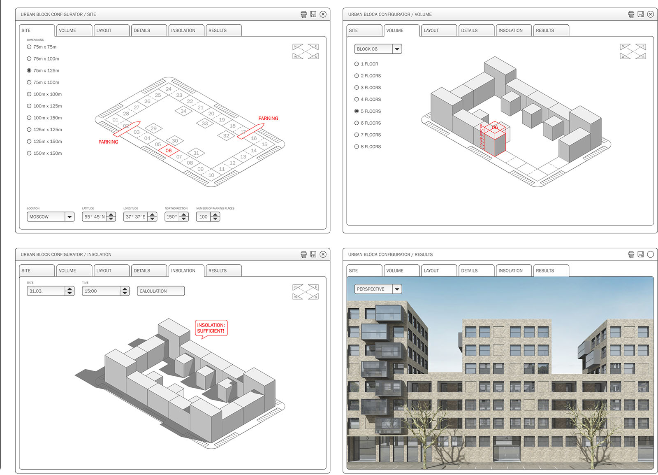Click the compass orientation icon in the Site panel
The image size is (658, 475).
pyautogui.click(x=305, y=51)
